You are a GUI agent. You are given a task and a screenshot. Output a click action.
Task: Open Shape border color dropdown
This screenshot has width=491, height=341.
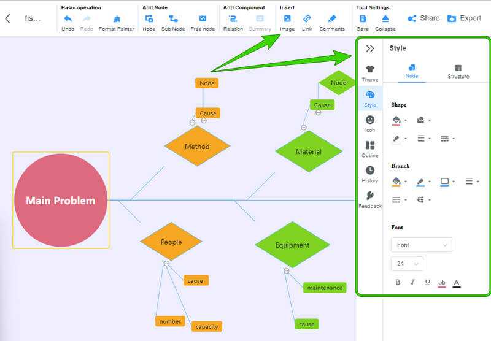pos(398,138)
